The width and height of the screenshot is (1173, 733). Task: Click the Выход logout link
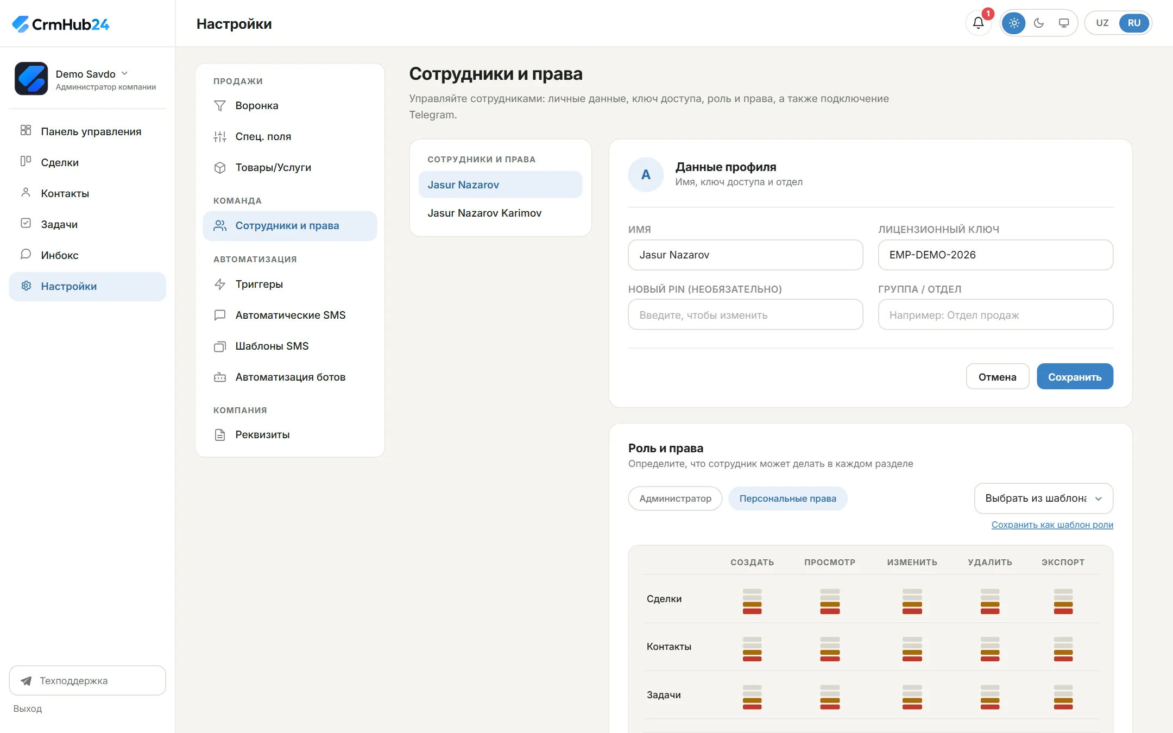28,709
